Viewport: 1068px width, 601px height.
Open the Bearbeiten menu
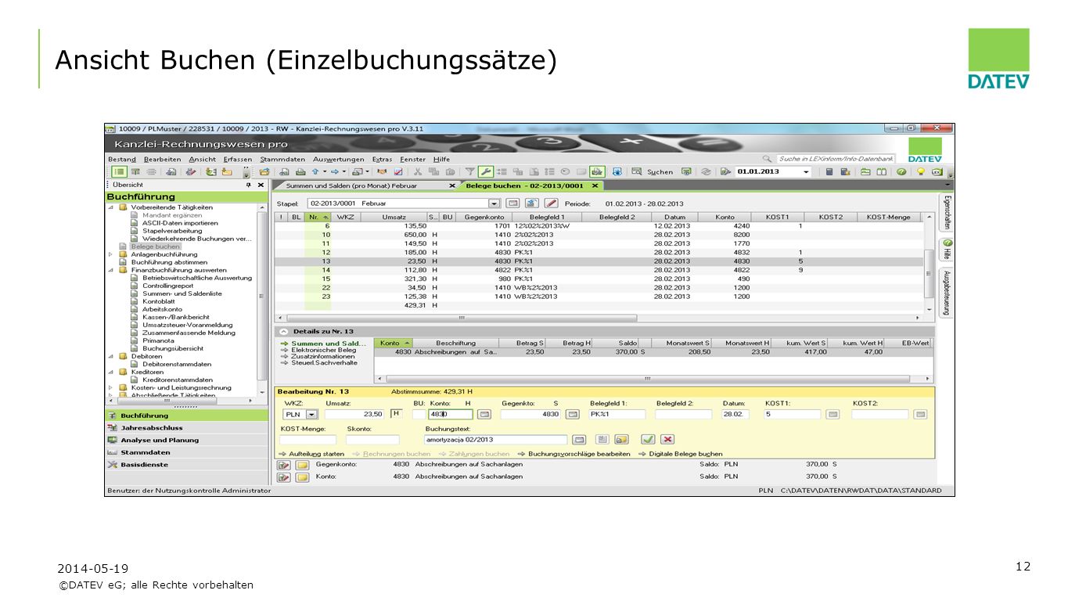(162, 160)
